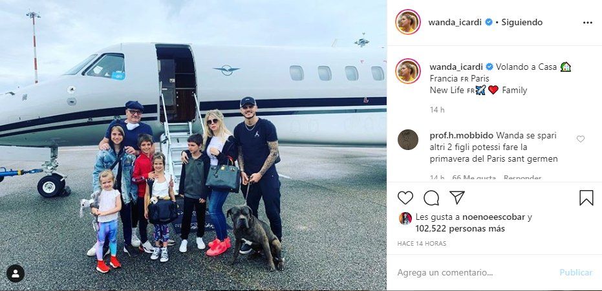Click the Siguiendo following button
This screenshot has width=602, height=291.
pyautogui.click(x=522, y=22)
